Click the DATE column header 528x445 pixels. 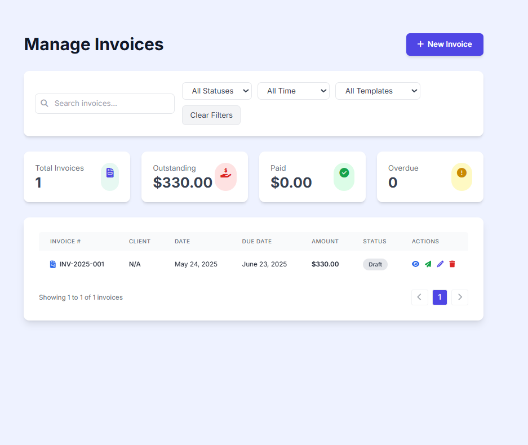tap(182, 241)
